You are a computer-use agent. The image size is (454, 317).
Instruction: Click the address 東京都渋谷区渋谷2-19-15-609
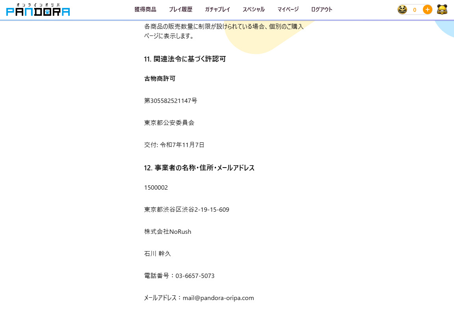click(186, 210)
